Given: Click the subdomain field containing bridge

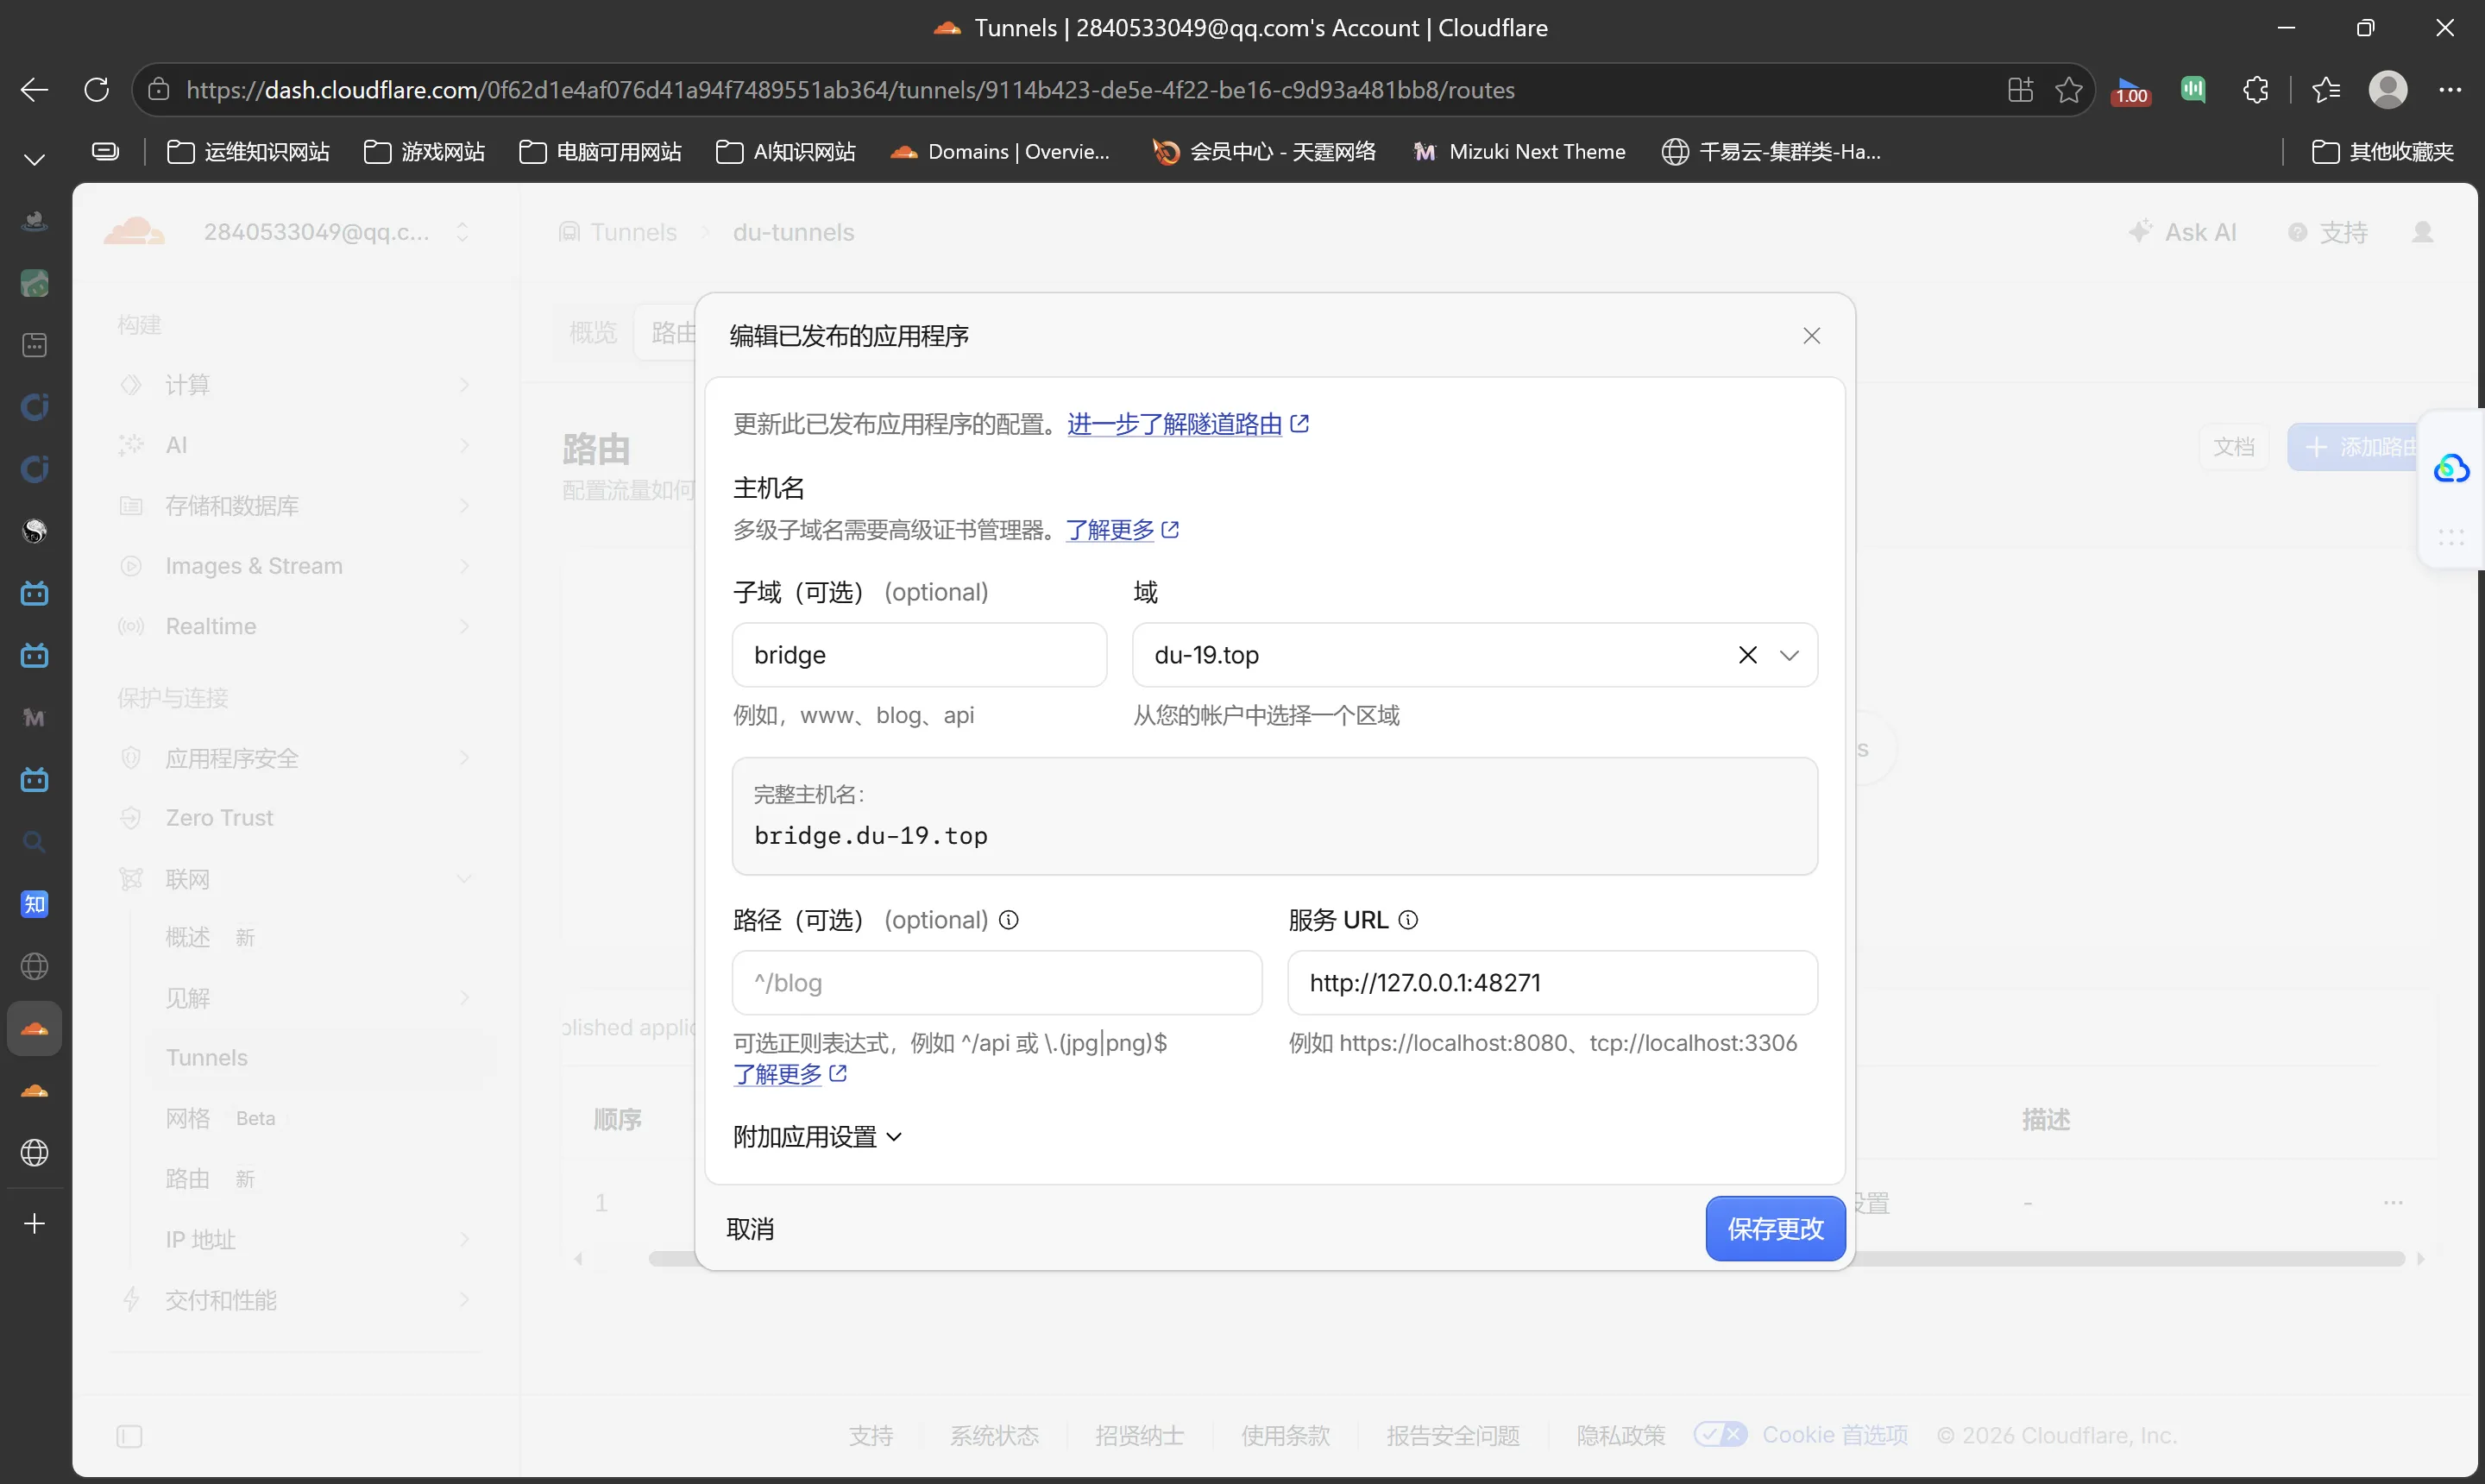Looking at the screenshot, I should (x=919, y=655).
